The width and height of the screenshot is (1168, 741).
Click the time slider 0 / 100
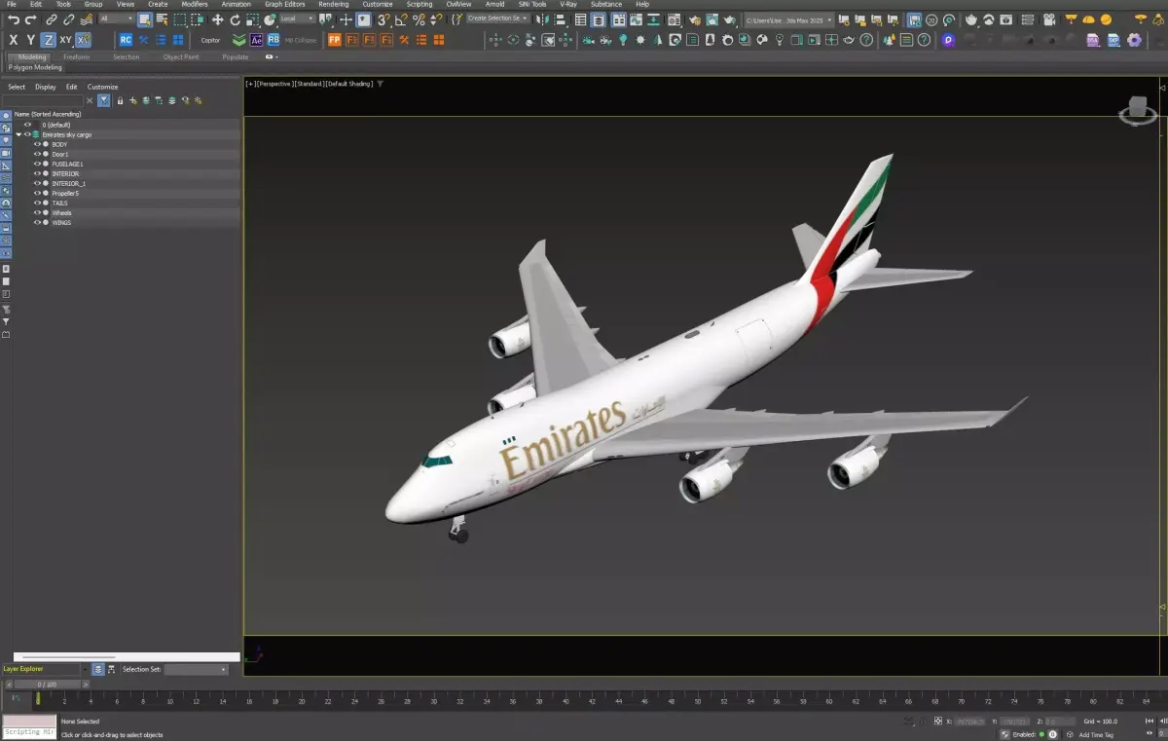click(47, 685)
